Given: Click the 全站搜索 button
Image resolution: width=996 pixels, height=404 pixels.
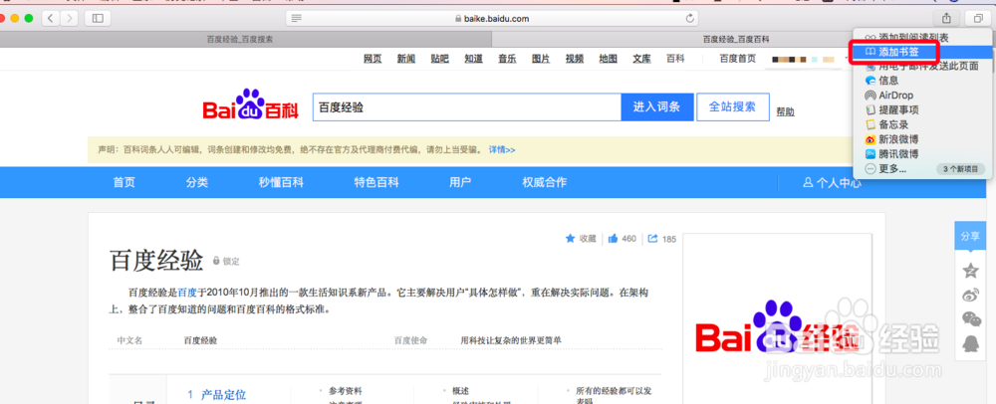Looking at the screenshot, I should click(732, 107).
